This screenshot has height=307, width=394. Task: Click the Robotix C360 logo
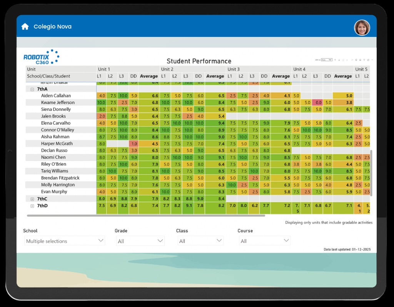41,57
